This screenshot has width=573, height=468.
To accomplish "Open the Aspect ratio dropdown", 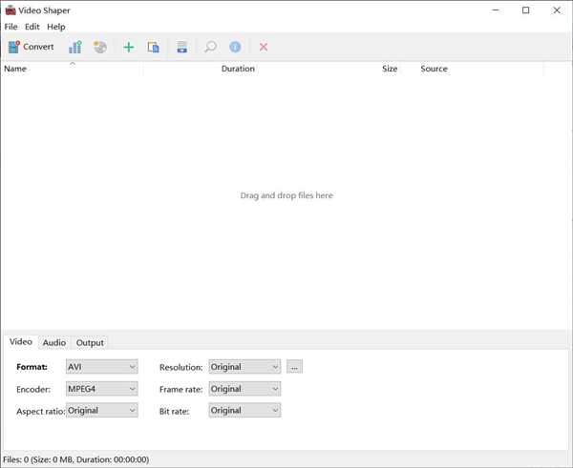I will coord(102,411).
